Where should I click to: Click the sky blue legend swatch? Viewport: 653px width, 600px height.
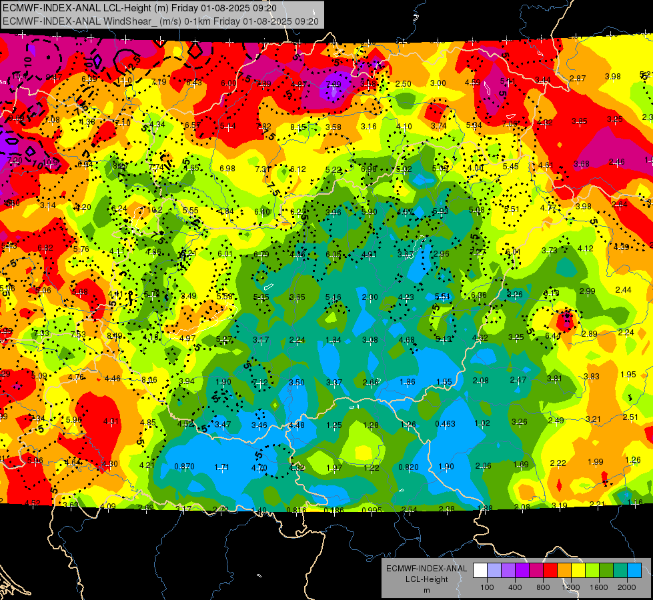pyautogui.click(x=634, y=571)
